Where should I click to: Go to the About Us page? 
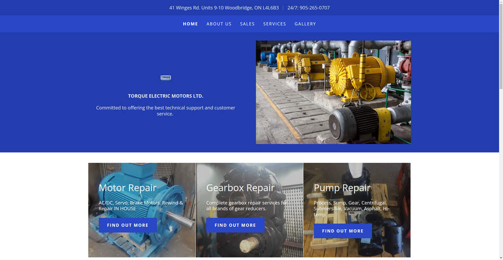coord(219,24)
